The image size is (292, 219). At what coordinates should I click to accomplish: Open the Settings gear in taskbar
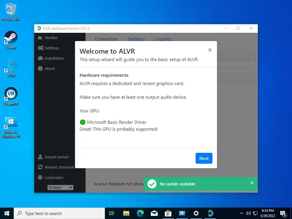coord(196,213)
